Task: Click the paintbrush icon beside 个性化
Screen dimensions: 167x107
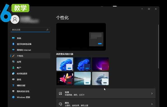Action: (x=13, y=56)
